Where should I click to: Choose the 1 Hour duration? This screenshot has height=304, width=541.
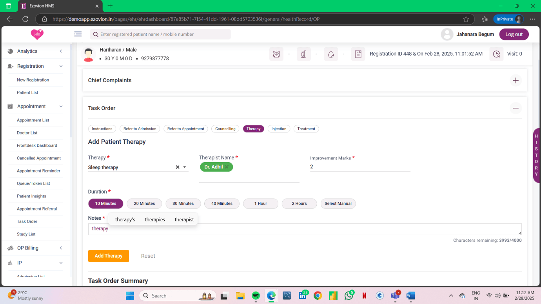pos(261,203)
